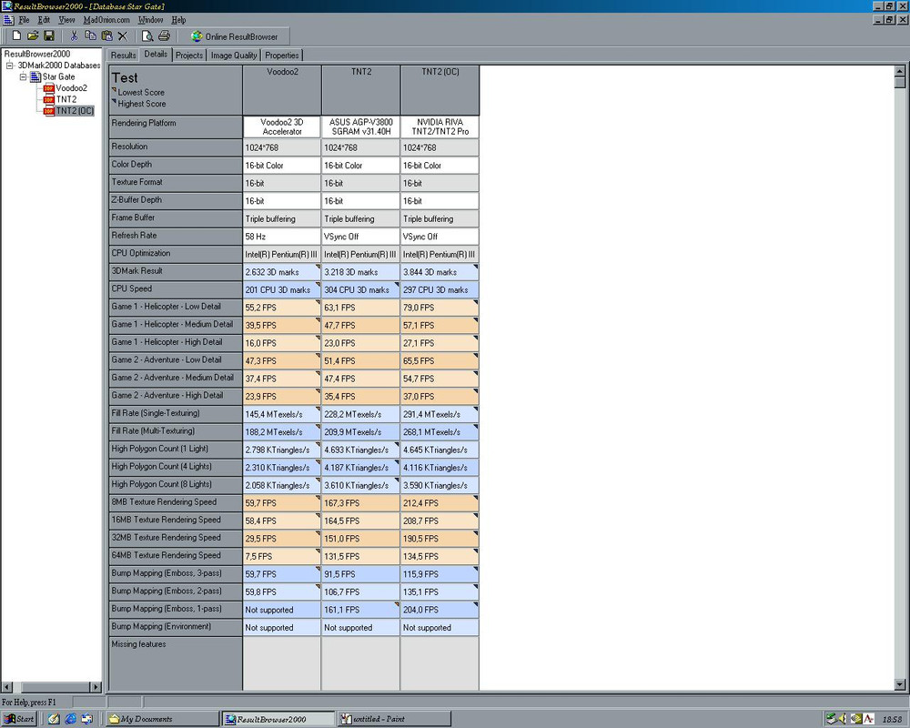Click the TNT2 column header
Screen dimensions: 910x728
(361, 90)
